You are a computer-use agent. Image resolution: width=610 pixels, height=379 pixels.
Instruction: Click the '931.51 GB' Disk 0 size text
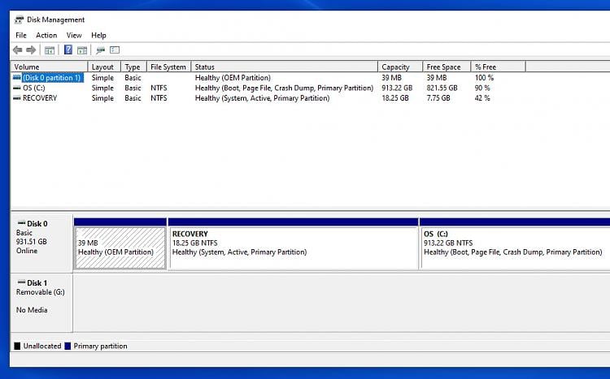tap(31, 242)
